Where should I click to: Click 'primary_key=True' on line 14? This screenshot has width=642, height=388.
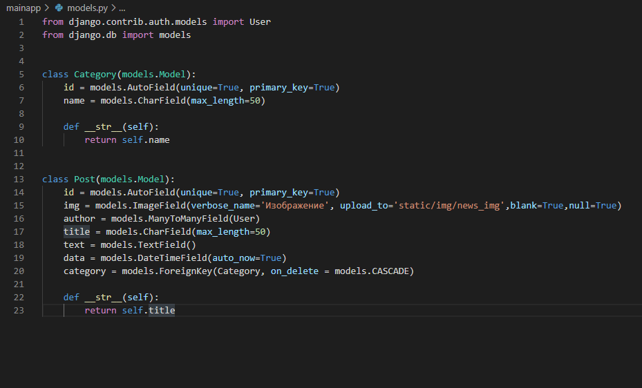tap(292, 193)
